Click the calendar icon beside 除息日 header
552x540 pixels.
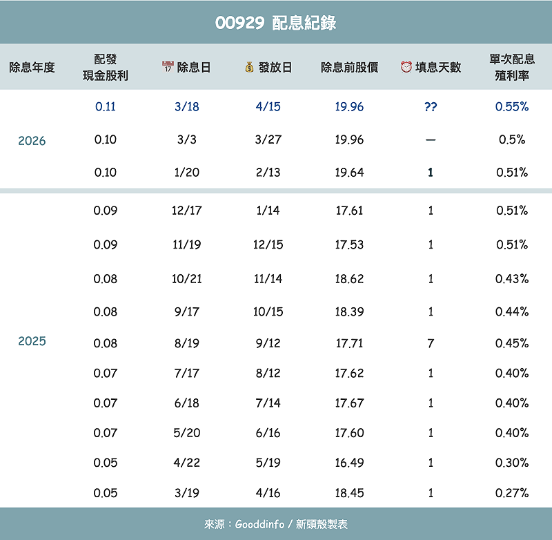click(166, 64)
